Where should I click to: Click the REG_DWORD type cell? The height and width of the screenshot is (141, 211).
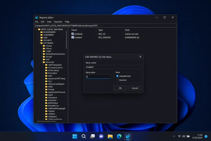[105, 38]
